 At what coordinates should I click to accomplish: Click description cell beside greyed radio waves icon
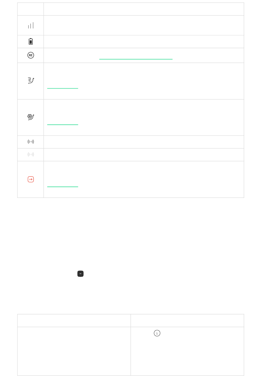[x=144, y=155]
